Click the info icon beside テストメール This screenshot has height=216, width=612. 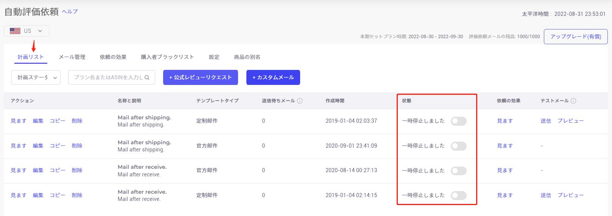click(x=573, y=101)
